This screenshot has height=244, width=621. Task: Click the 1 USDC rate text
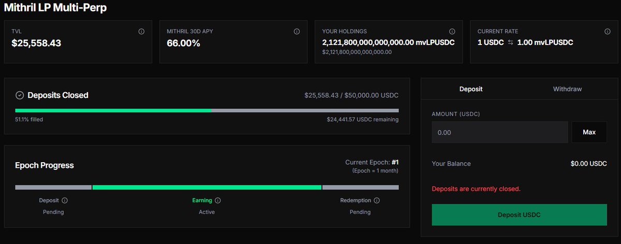click(x=491, y=42)
